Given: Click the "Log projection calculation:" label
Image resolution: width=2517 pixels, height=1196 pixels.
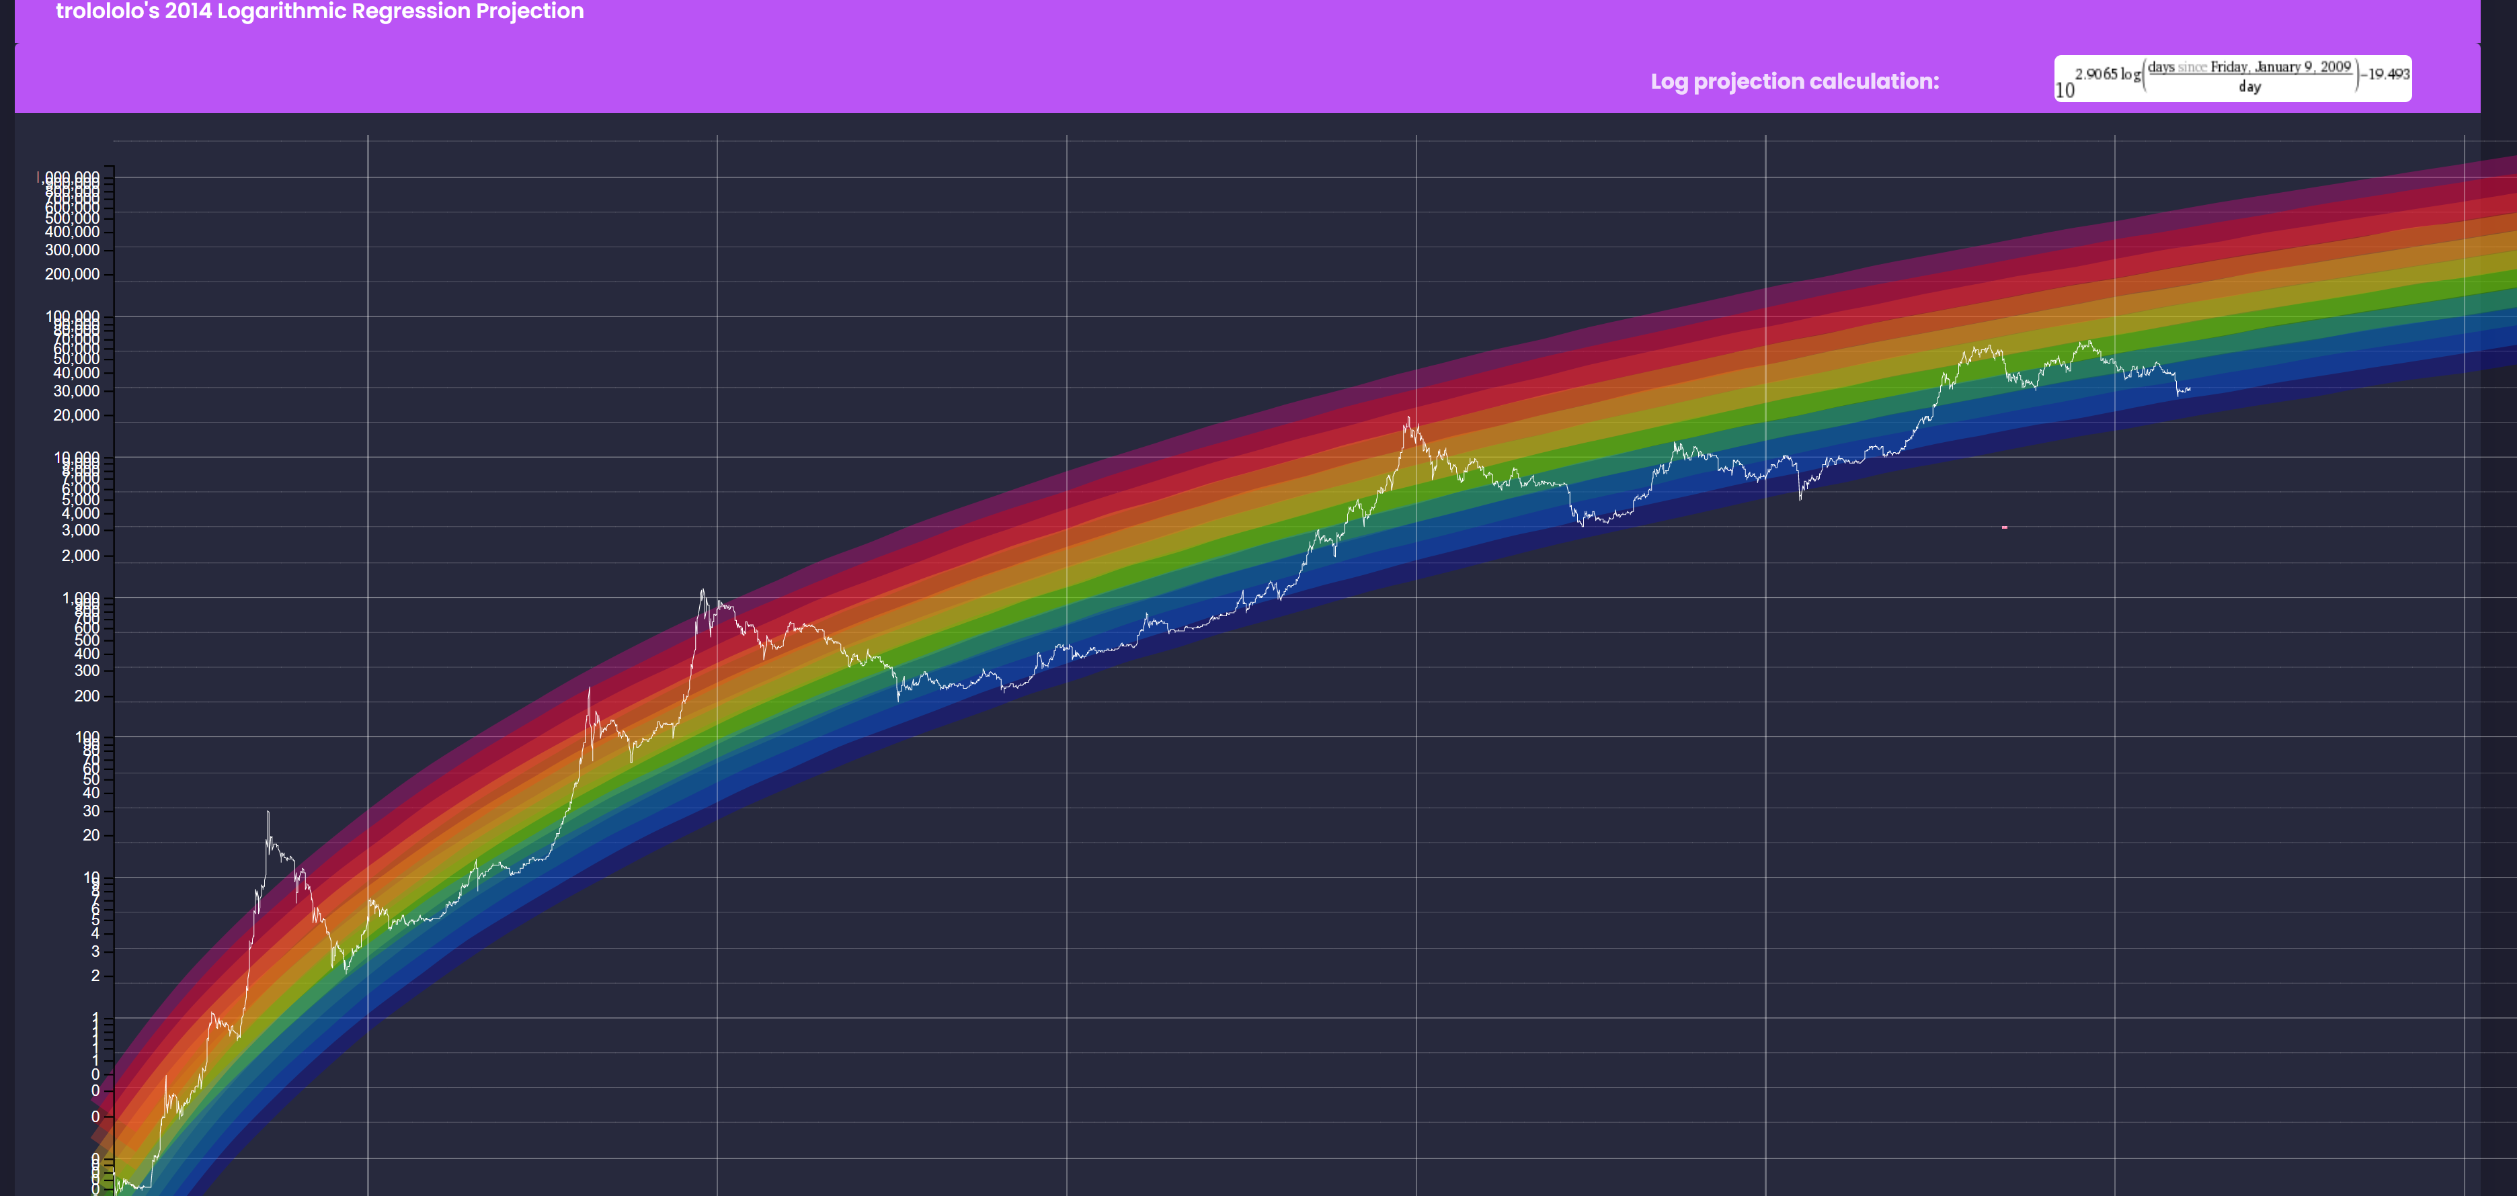Looking at the screenshot, I should point(1795,81).
